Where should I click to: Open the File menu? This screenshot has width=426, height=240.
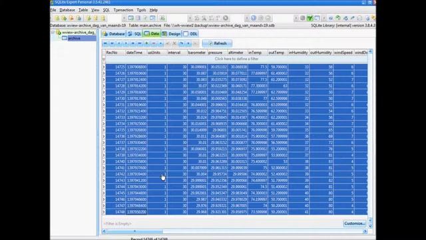click(53, 10)
